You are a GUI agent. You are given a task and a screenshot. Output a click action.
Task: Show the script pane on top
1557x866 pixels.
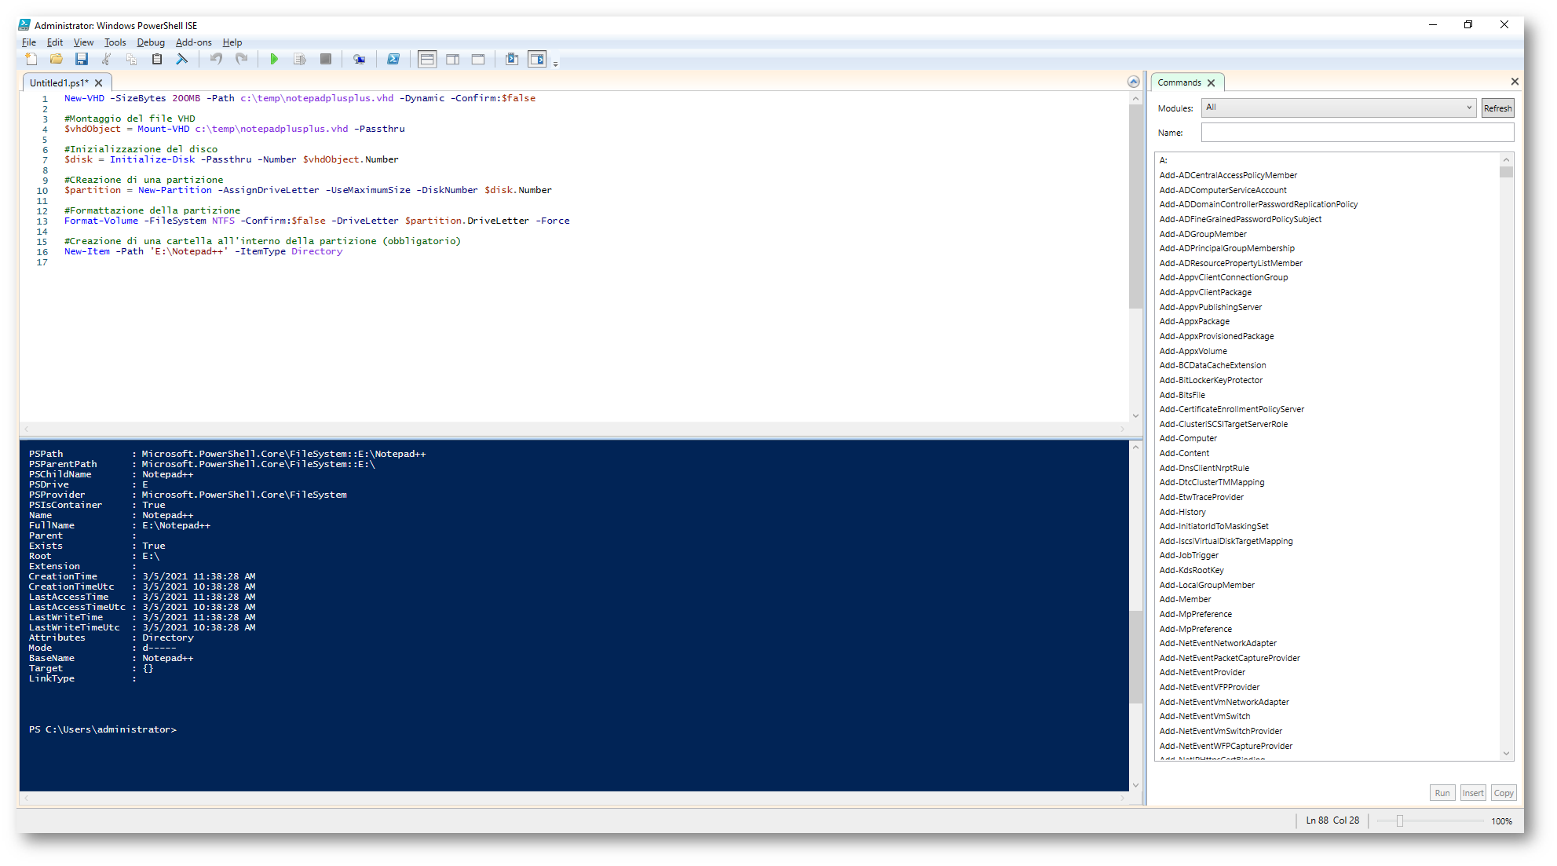(427, 59)
